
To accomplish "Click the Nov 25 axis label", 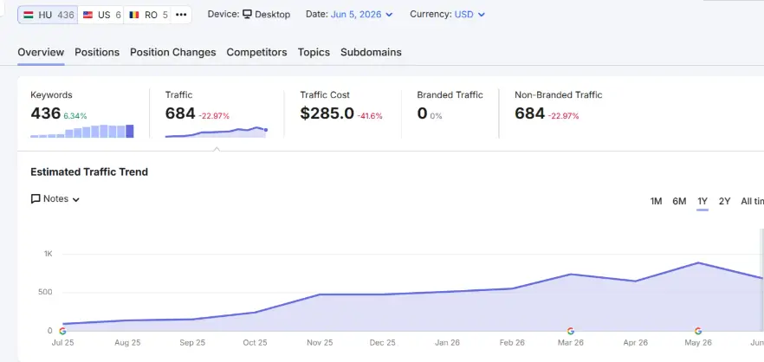I will tap(320, 343).
